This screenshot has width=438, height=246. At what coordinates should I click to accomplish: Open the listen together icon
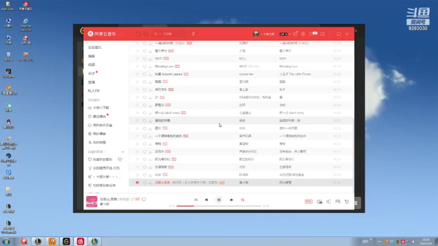338,201
